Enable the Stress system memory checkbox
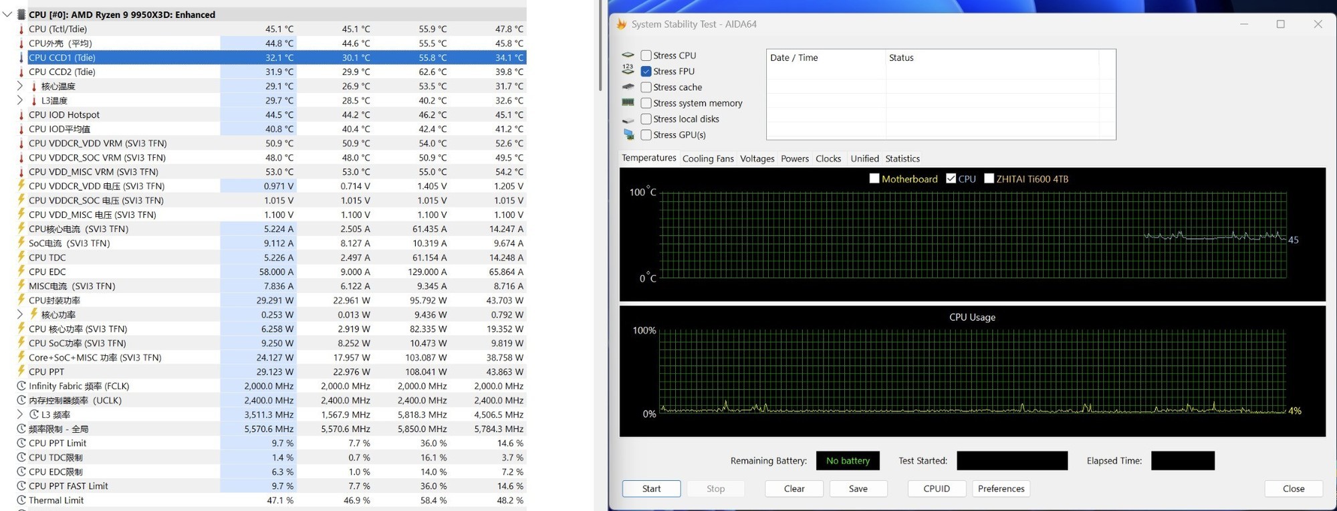The image size is (1337, 511). point(646,103)
